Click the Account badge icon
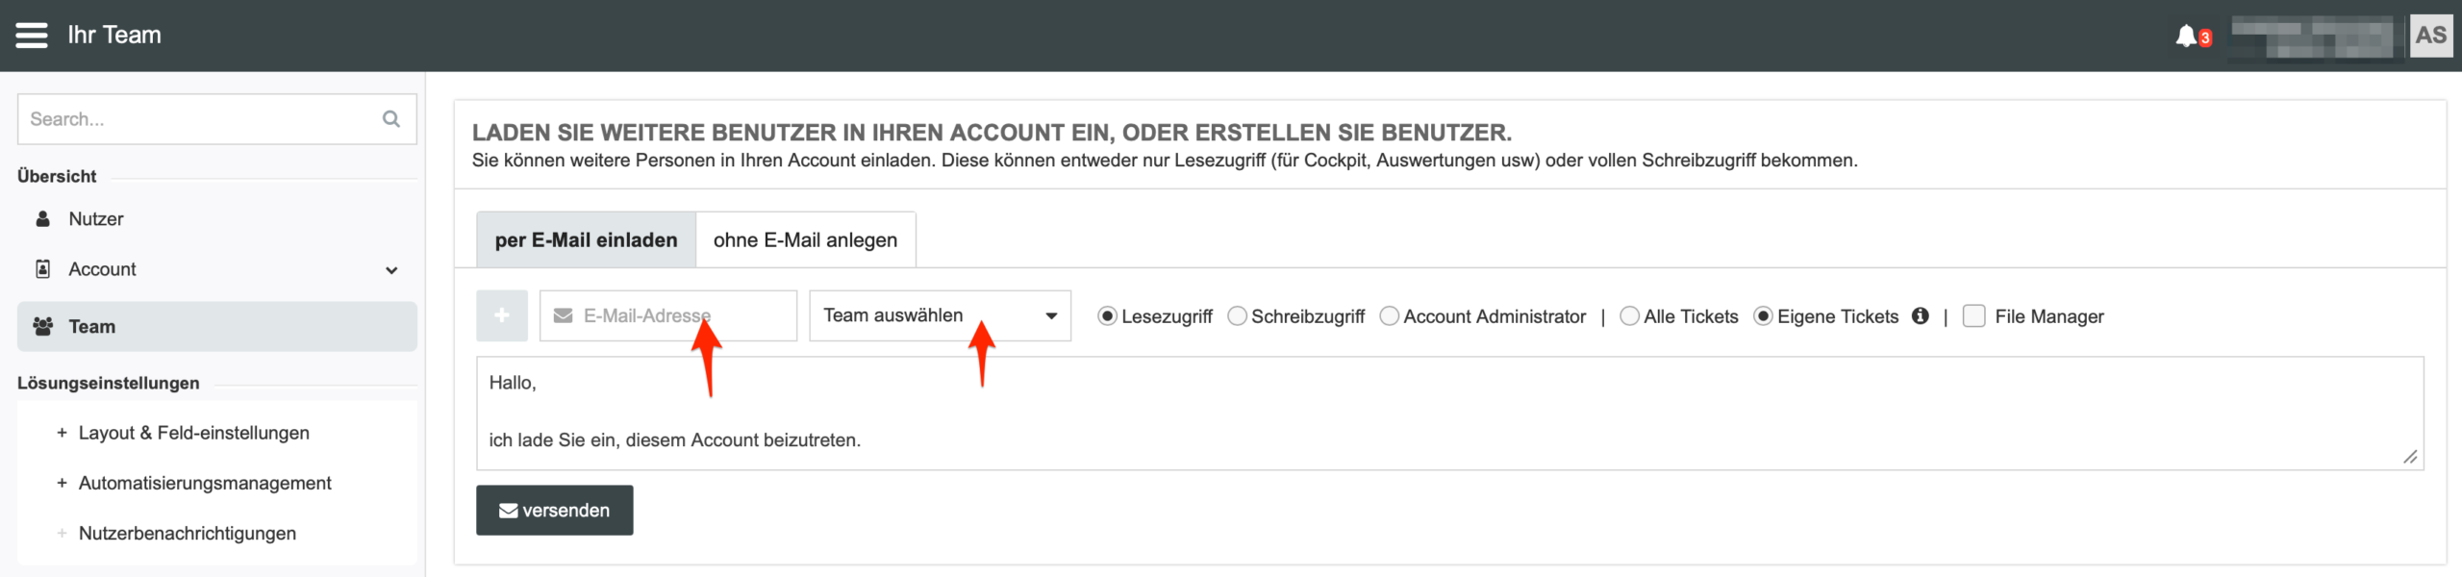Screen dimensions: 2462x577 click(x=42, y=269)
